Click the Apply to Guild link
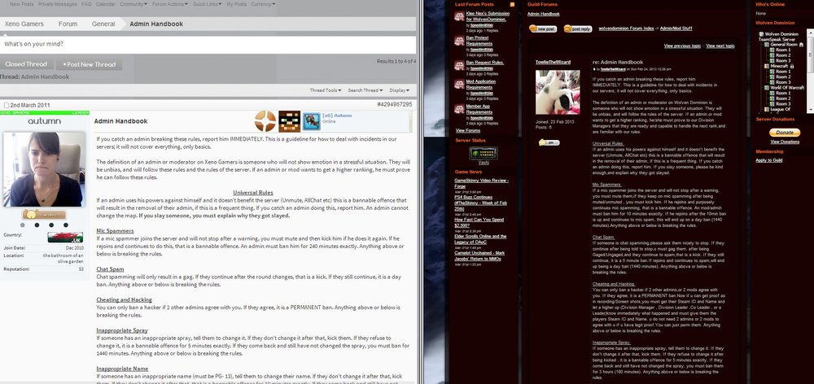Image resolution: width=814 pixels, height=384 pixels. point(769,160)
